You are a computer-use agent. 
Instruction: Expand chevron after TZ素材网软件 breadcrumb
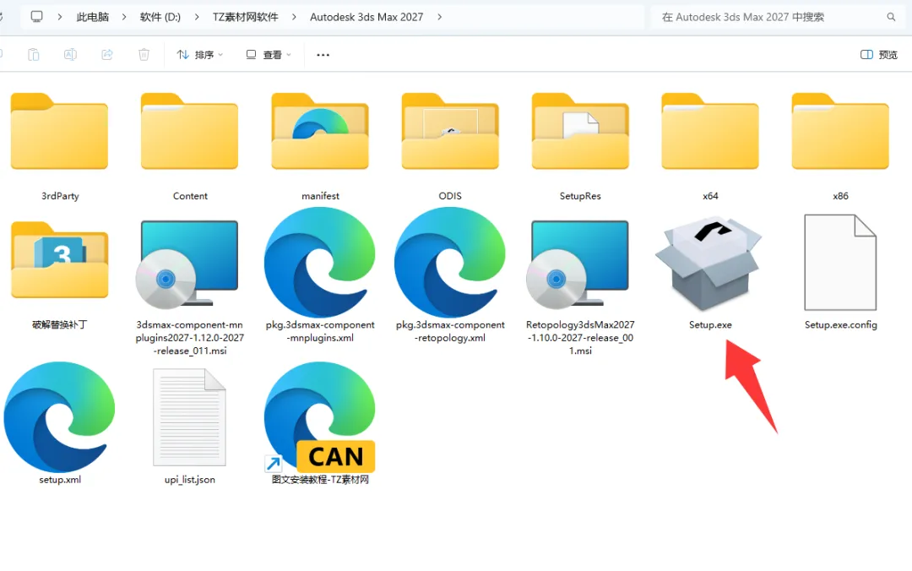pyautogui.click(x=294, y=17)
